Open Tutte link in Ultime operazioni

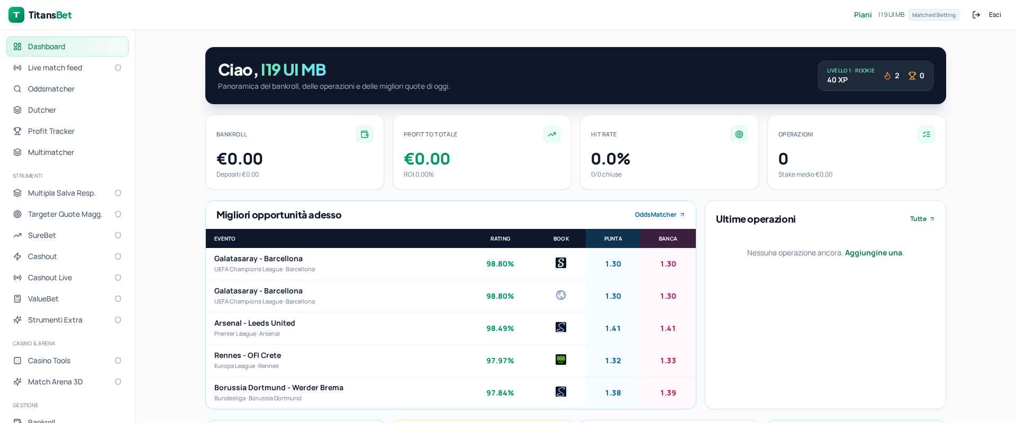(x=922, y=219)
